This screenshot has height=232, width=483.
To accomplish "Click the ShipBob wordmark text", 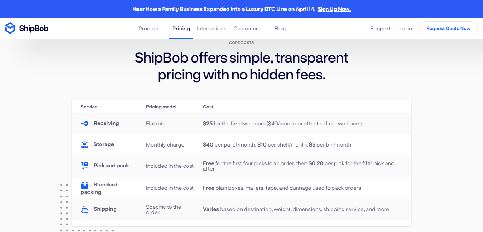I will tap(34, 29).
